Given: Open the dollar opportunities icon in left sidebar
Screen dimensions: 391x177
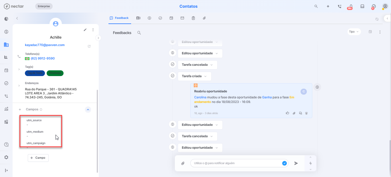Looking at the screenshot, I should tap(6, 32).
